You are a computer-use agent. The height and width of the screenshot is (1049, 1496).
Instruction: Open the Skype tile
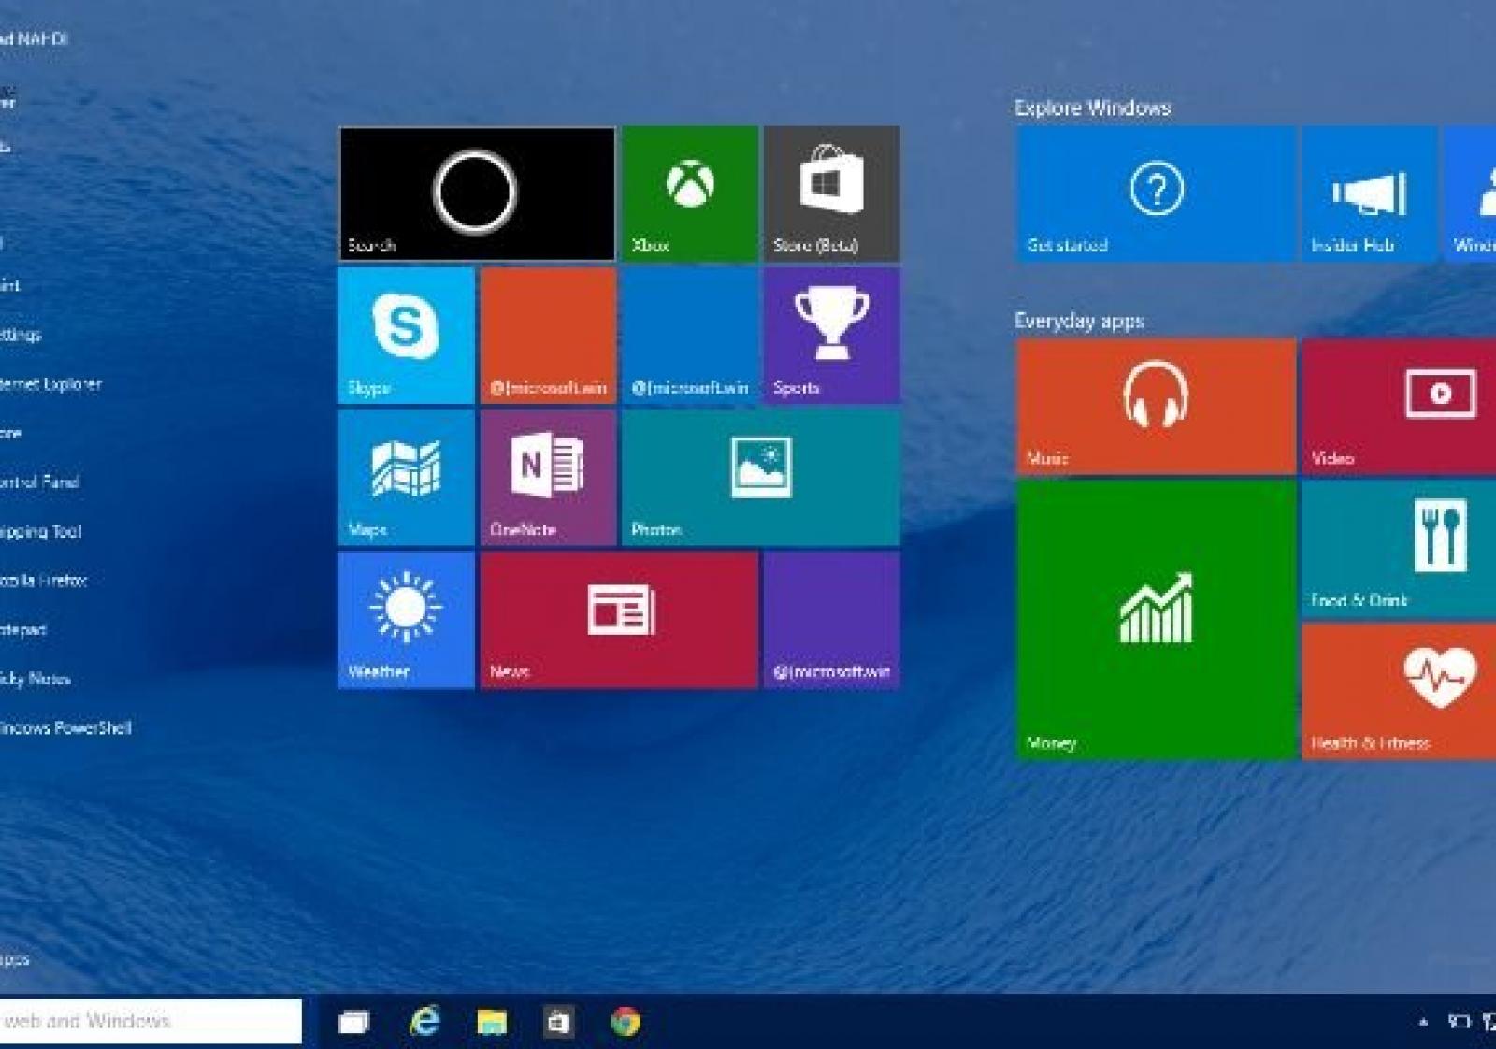[x=406, y=336]
